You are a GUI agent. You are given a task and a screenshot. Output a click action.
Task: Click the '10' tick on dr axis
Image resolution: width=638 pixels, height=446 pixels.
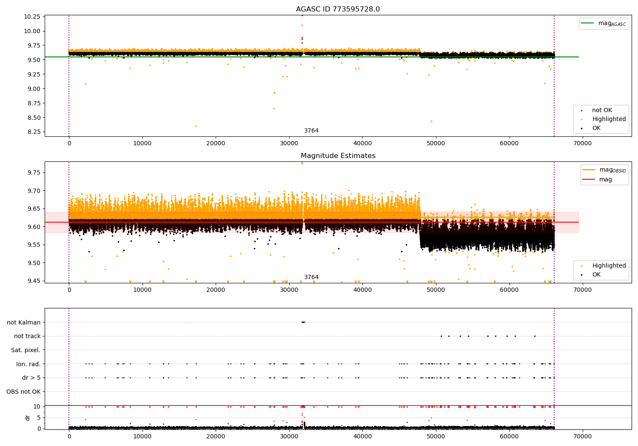click(x=37, y=406)
